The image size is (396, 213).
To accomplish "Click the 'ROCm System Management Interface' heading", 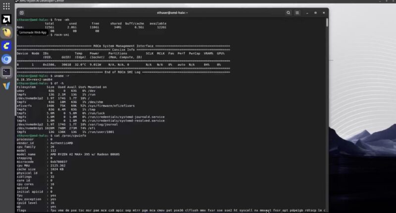I will (123, 46).
